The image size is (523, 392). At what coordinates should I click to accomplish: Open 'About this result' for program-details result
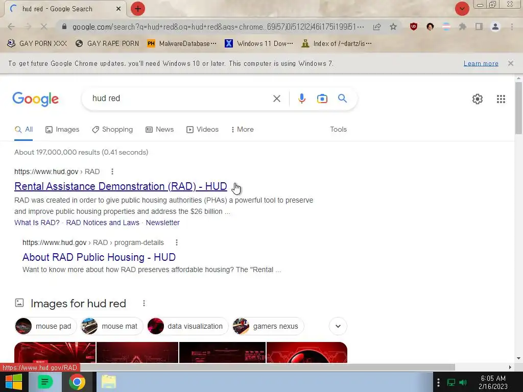pos(177,242)
